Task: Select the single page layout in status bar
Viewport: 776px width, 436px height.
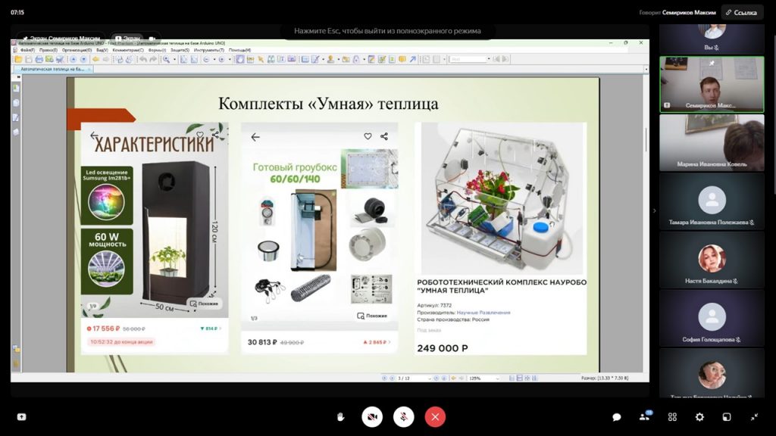Action: pos(512,378)
